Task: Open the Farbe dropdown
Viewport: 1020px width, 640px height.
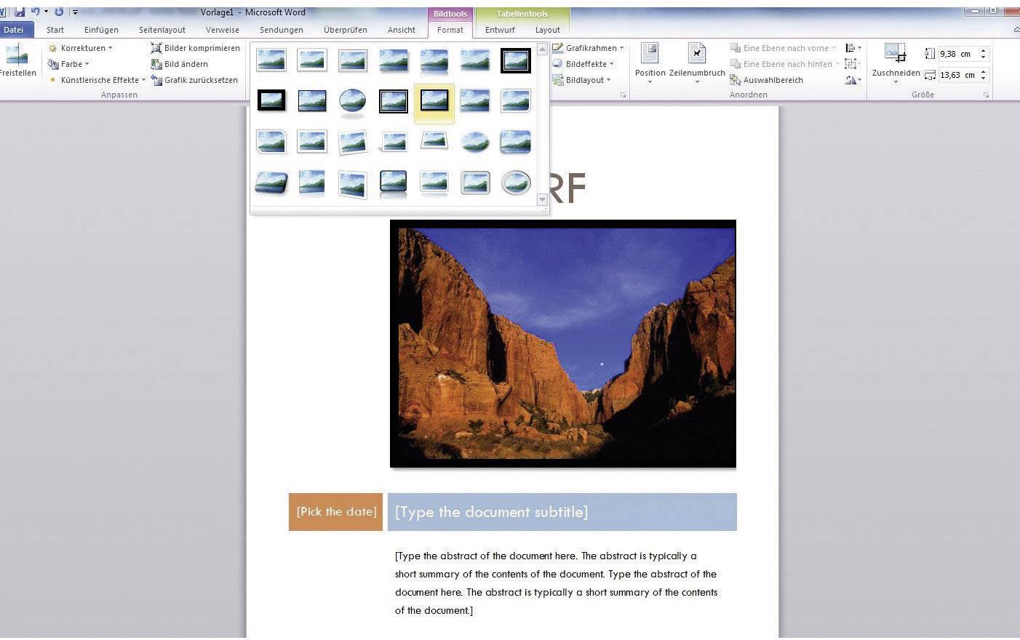Action: (68, 64)
